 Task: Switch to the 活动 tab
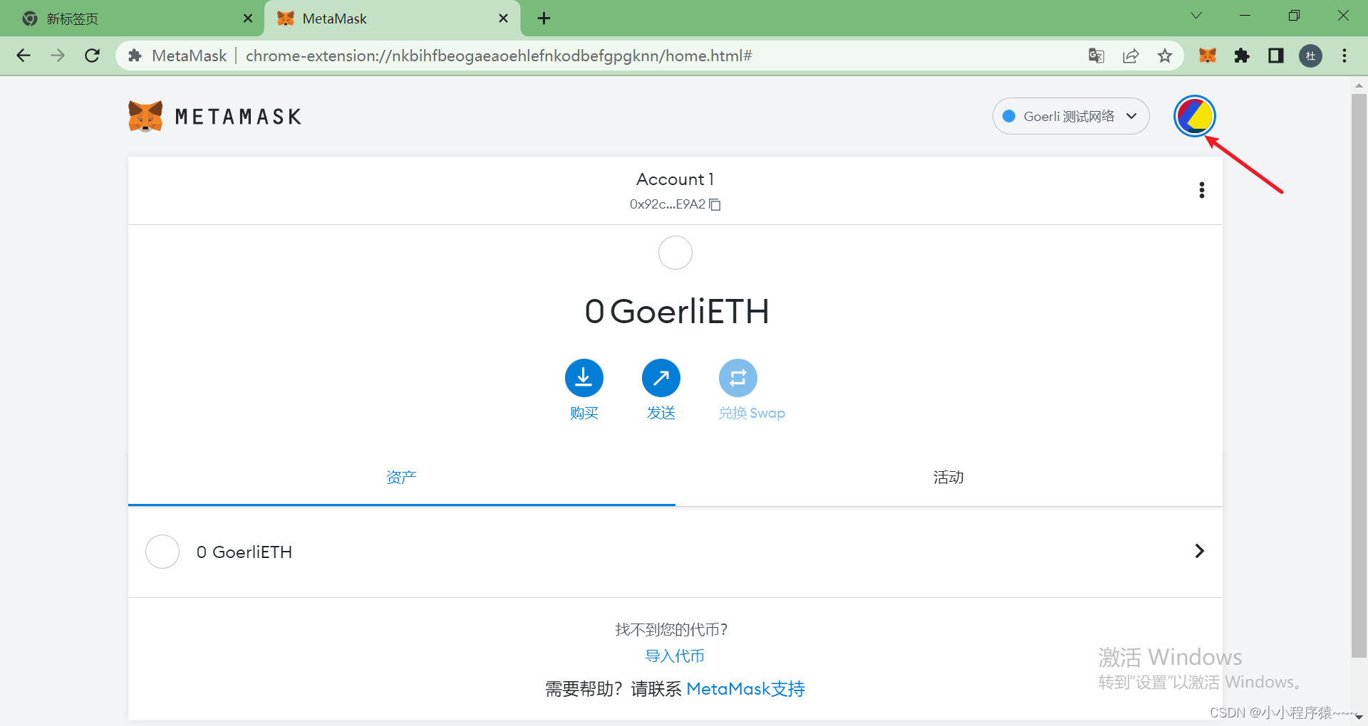click(x=948, y=477)
